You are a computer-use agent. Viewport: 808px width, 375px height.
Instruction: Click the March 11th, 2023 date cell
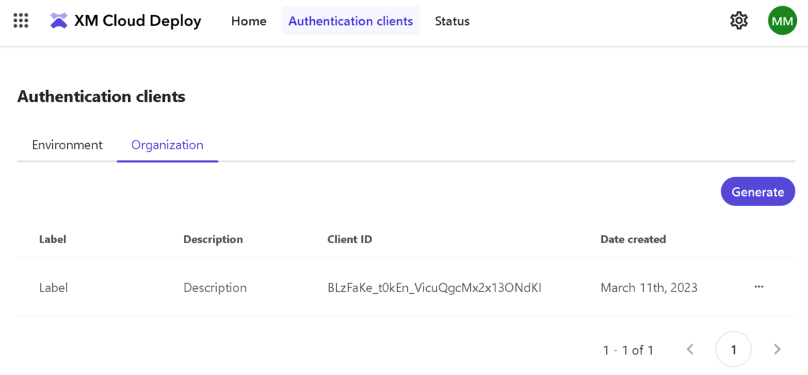(649, 288)
